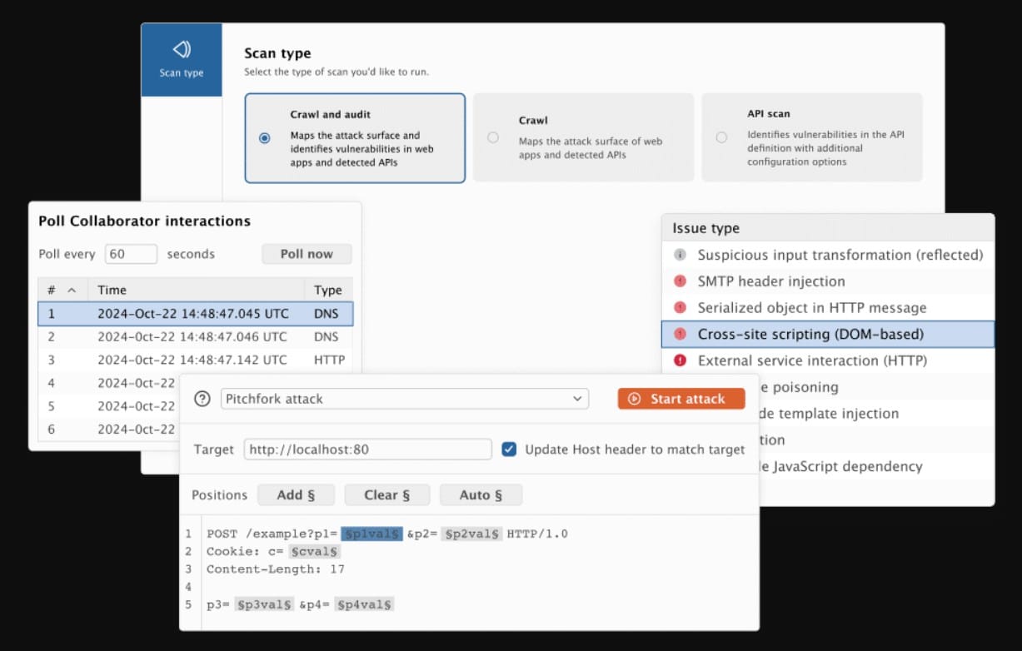Select the Crawl radio option
Screen dimensions: 1022x651
(493, 137)
